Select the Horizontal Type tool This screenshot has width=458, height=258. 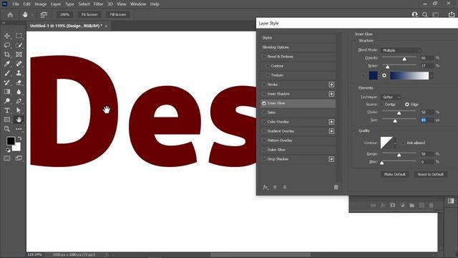[7, 110]
